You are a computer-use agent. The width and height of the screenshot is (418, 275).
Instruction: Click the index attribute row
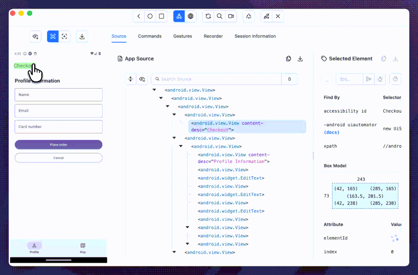(362, 252)
